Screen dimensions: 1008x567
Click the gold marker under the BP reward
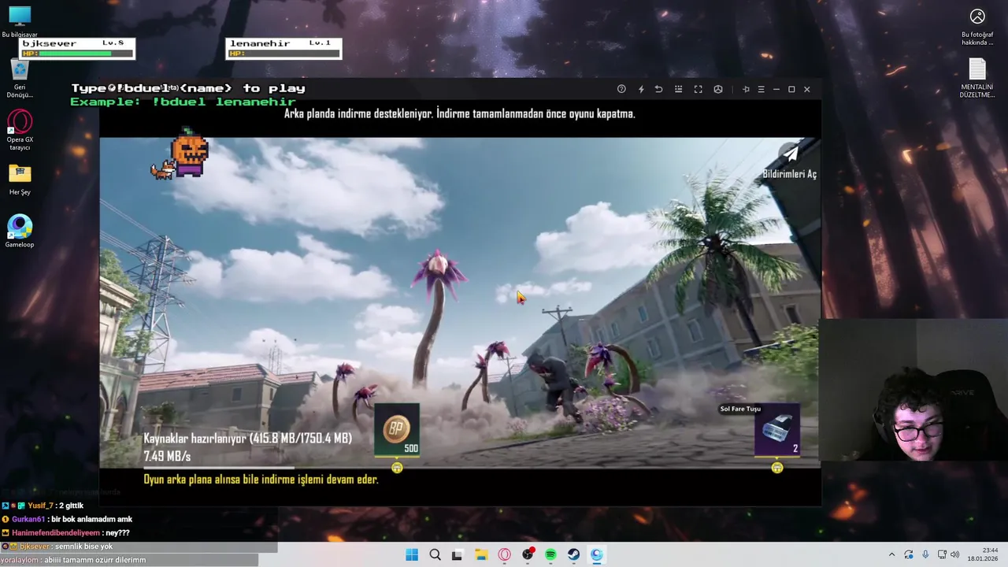(397, 468)
